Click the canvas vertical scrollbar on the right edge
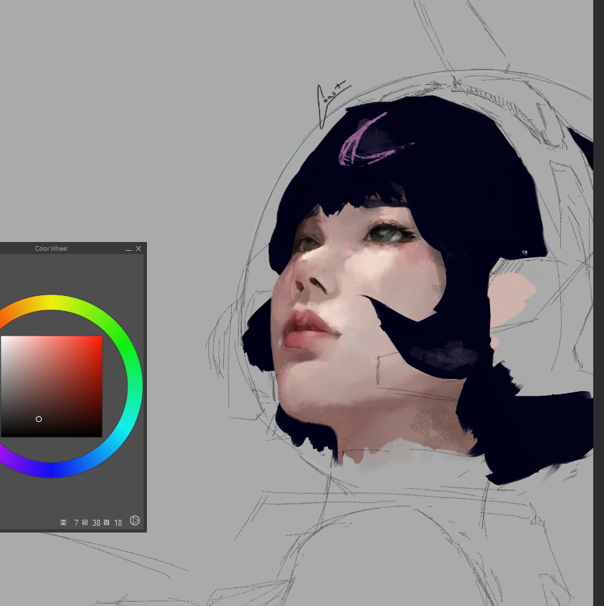 pos(599,303)
